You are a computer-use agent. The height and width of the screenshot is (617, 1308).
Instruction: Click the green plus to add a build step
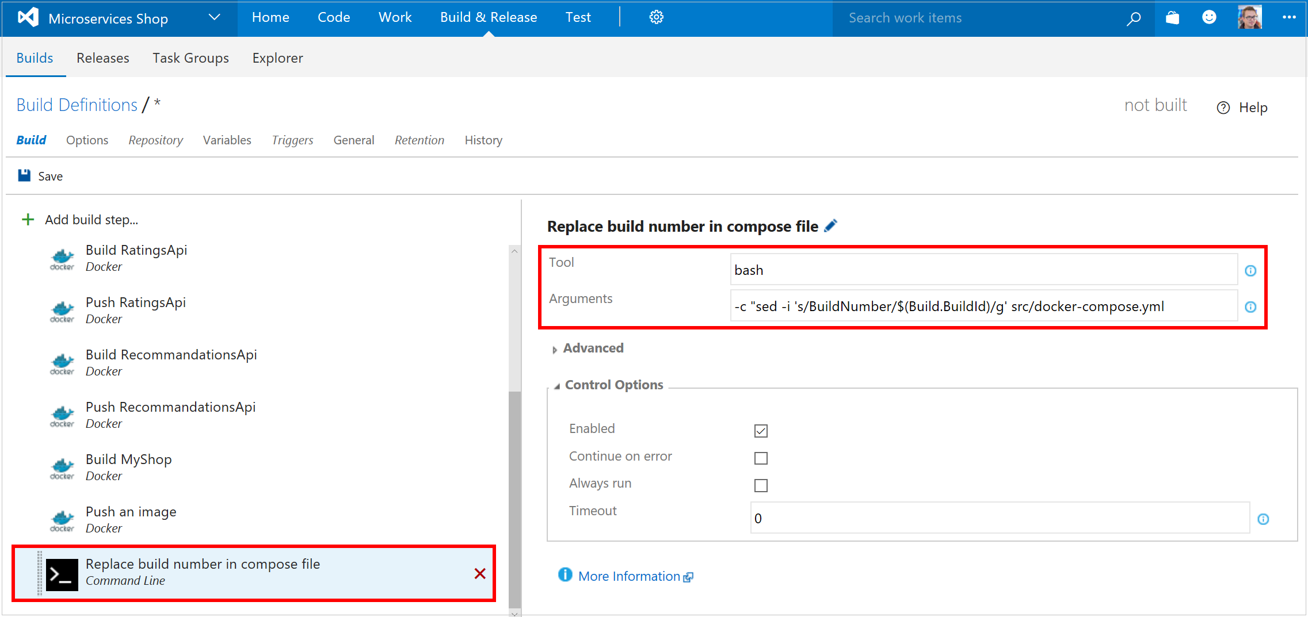point(27,219)
